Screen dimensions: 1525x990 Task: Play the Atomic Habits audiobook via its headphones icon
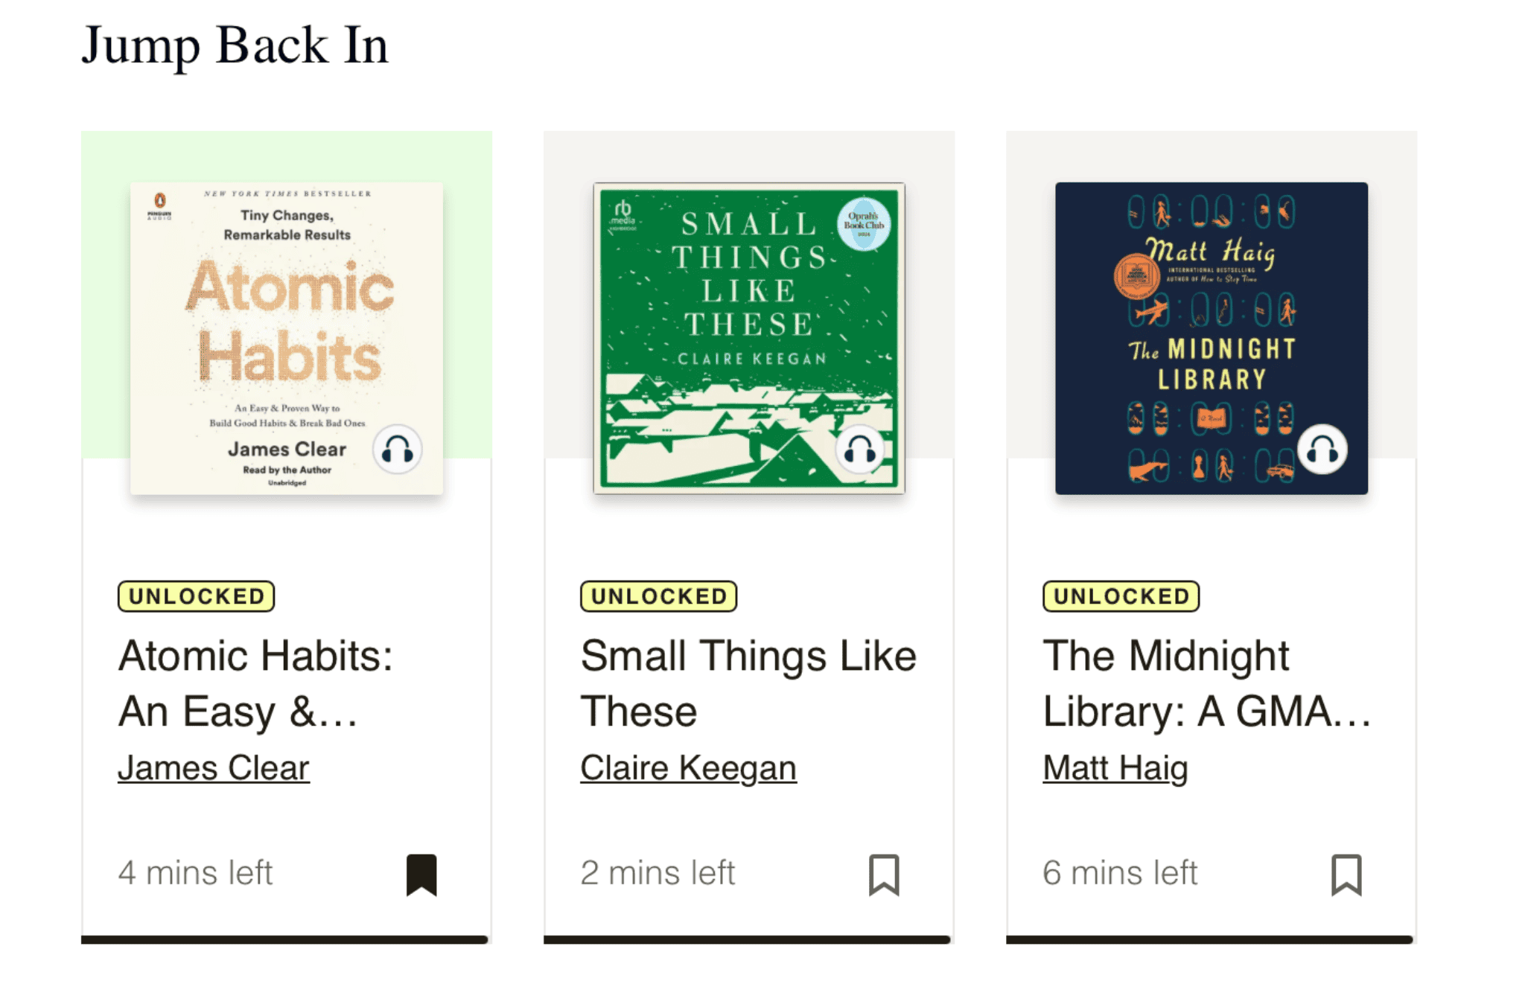coord(399,450)
